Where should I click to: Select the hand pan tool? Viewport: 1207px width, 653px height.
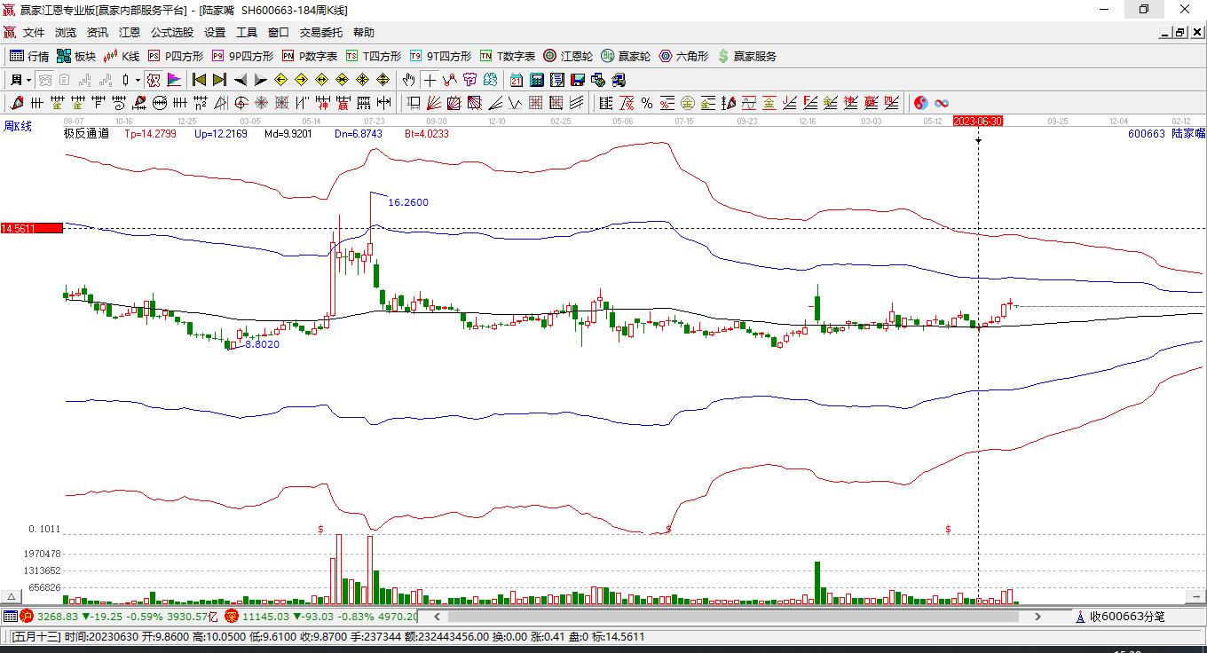(408, 80)
